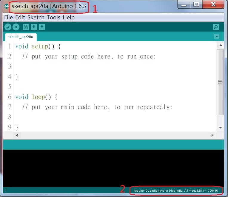Click empty code line 3
Screen dimensions: 228x197
point(115,66)
